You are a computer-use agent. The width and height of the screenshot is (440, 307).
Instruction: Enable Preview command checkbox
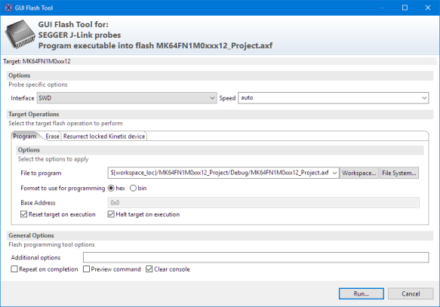coord(87,269)
